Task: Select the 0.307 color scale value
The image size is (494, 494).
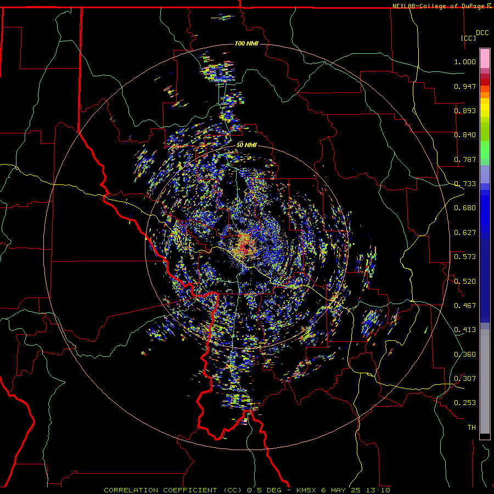Action: [x=465, y=379]
